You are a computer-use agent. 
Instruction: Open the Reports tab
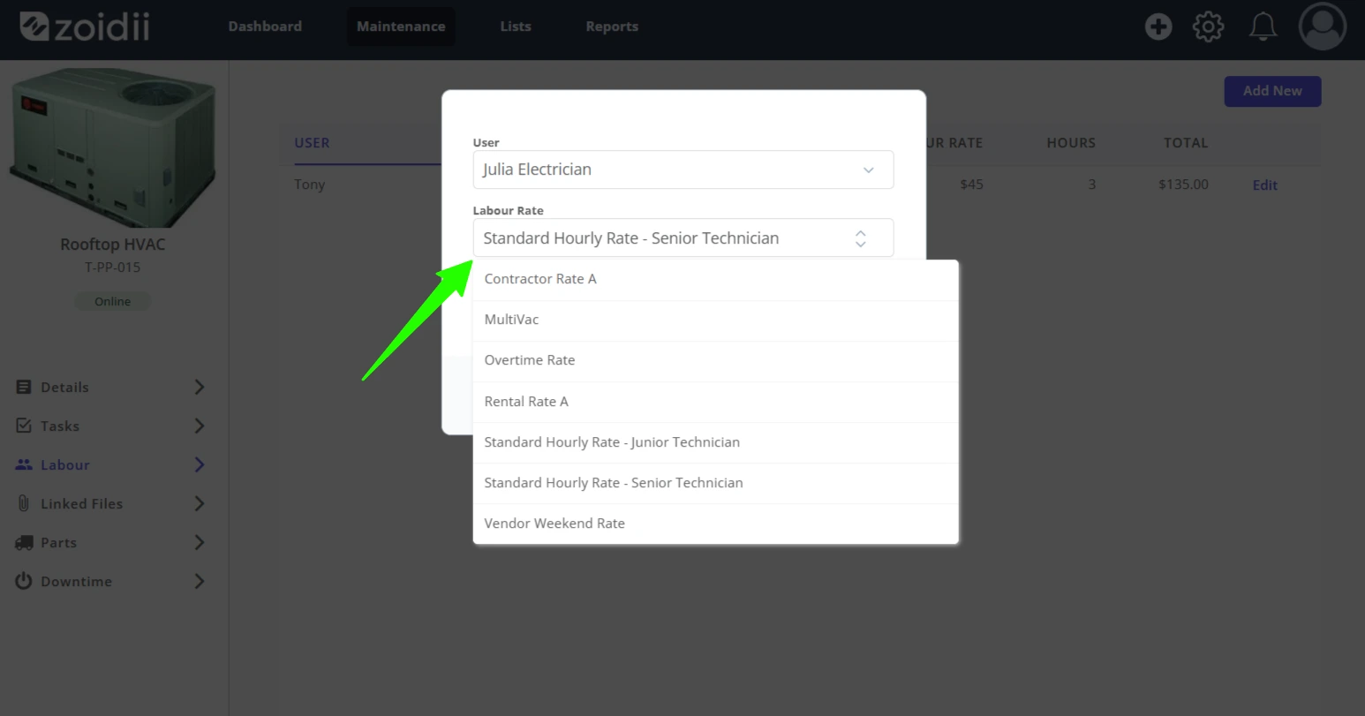coord(612,26)
